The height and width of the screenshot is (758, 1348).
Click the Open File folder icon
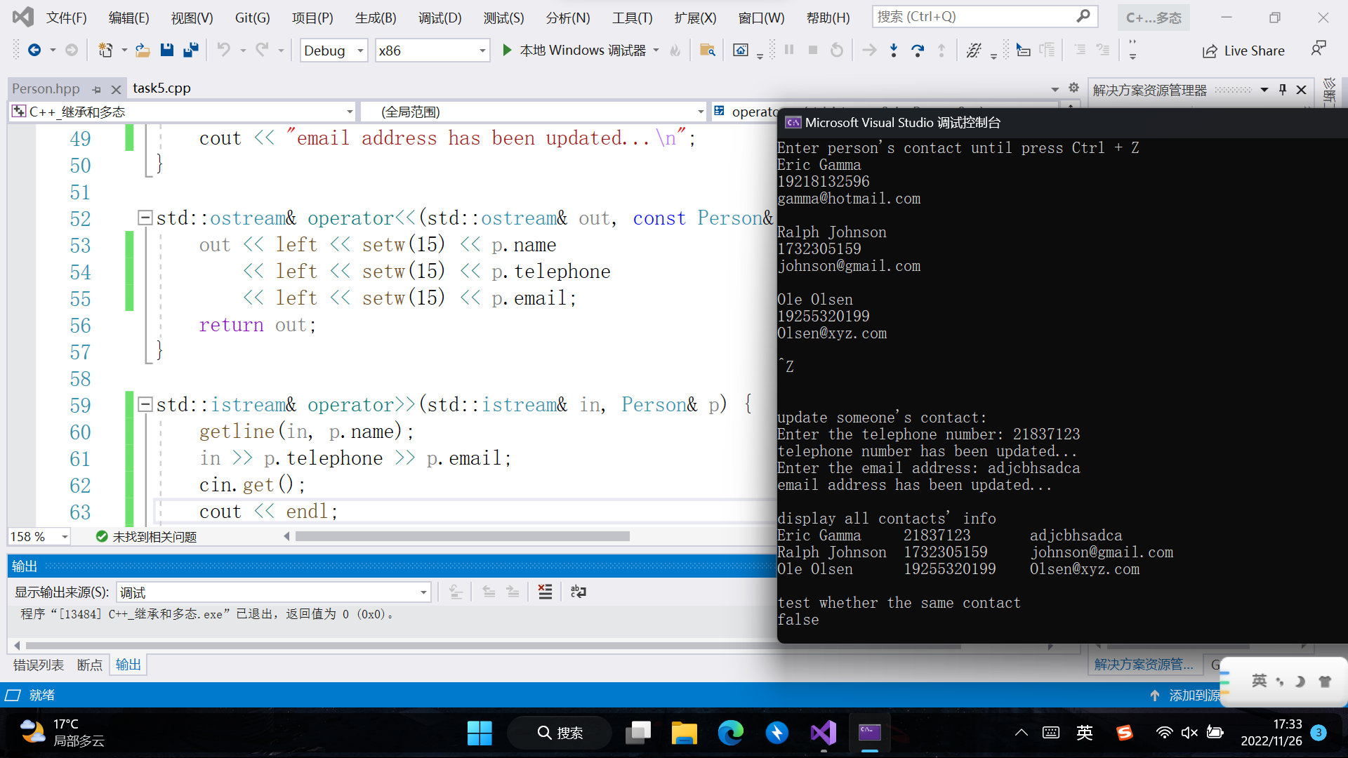pyautogui.click(x=143, y=50)
